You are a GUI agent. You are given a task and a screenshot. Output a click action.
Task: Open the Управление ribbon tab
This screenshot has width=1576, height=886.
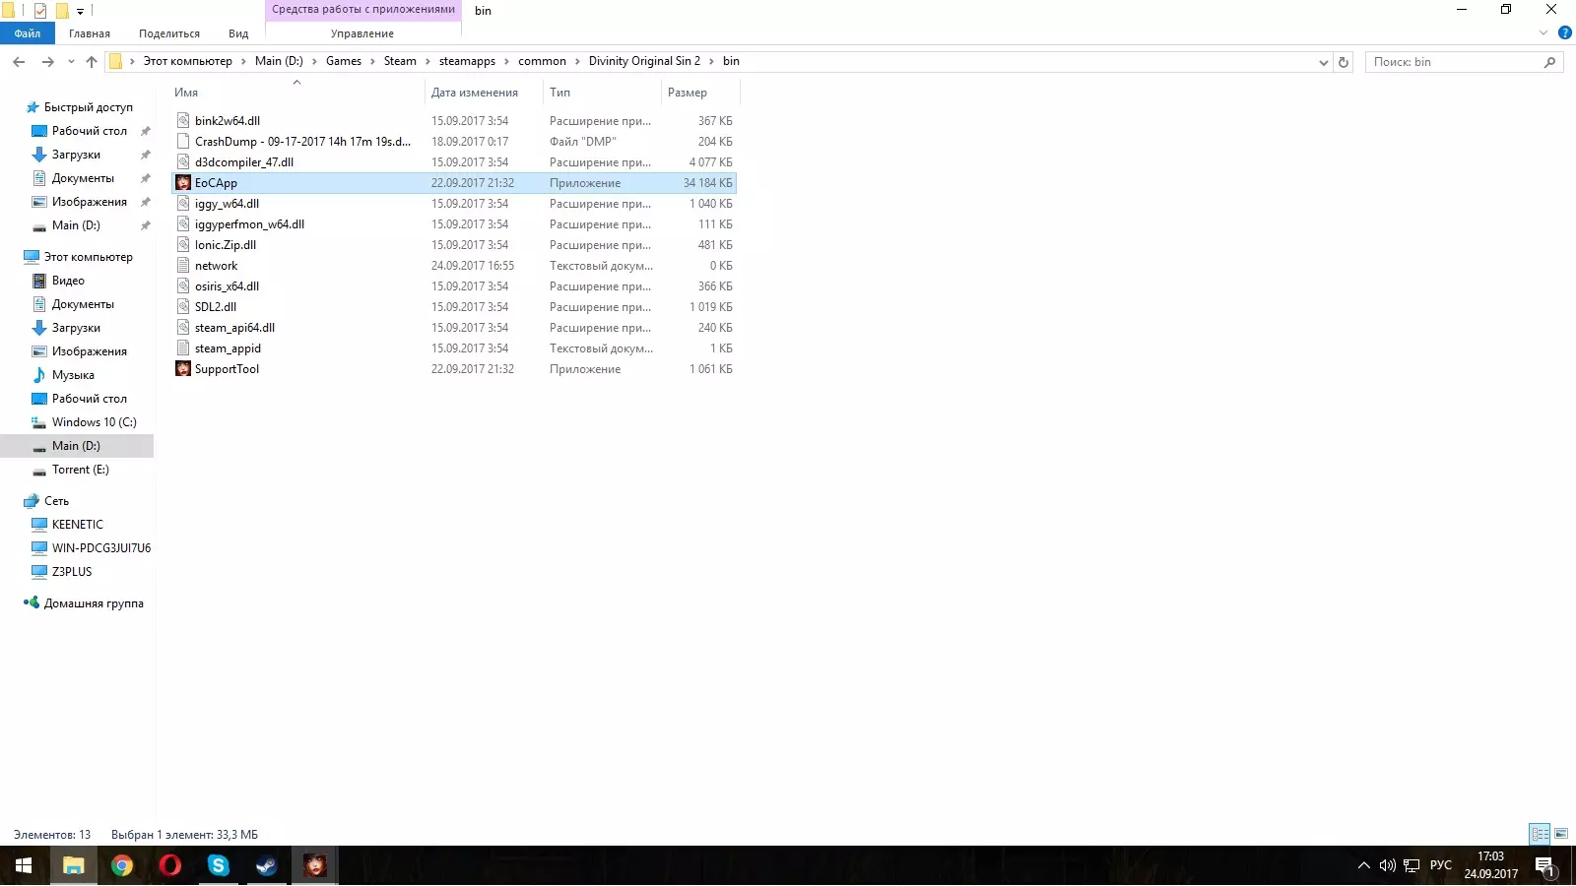click(362, 33)
